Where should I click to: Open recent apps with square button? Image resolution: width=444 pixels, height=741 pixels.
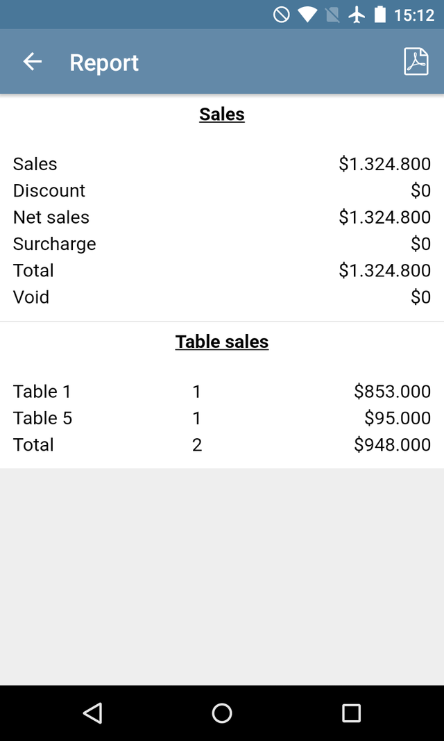point(351,713)
